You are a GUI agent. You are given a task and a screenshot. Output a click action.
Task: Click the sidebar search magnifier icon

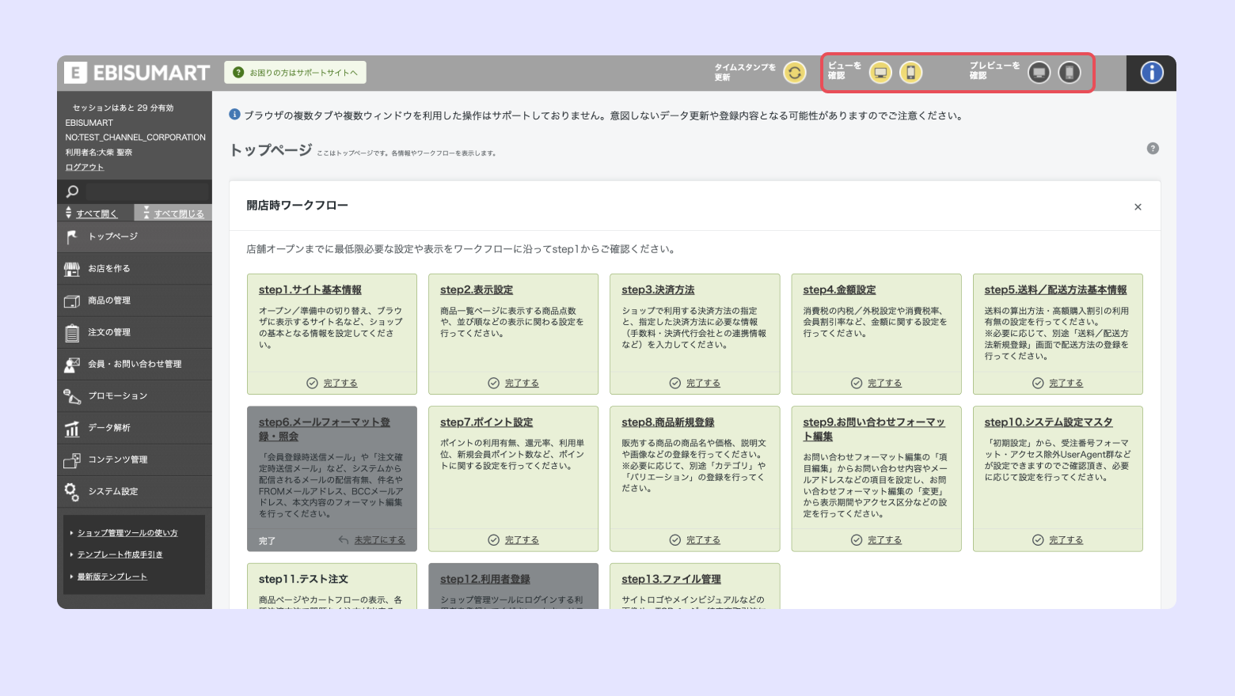pos(72,191)
